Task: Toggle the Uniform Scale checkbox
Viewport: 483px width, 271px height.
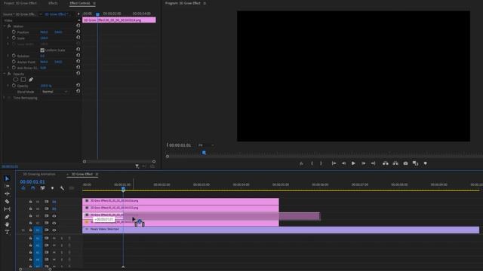Action: 42,50
